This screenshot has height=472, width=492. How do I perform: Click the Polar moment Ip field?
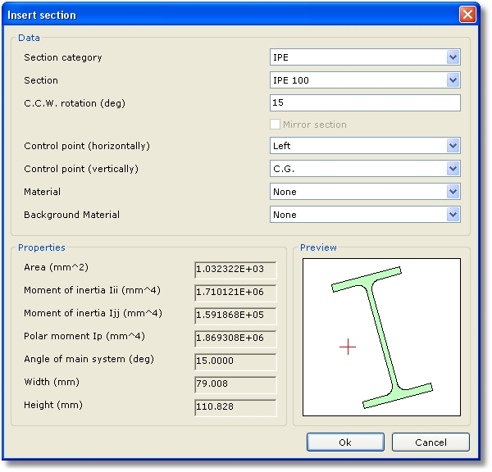pyautogui.click(x=235, y=338)
